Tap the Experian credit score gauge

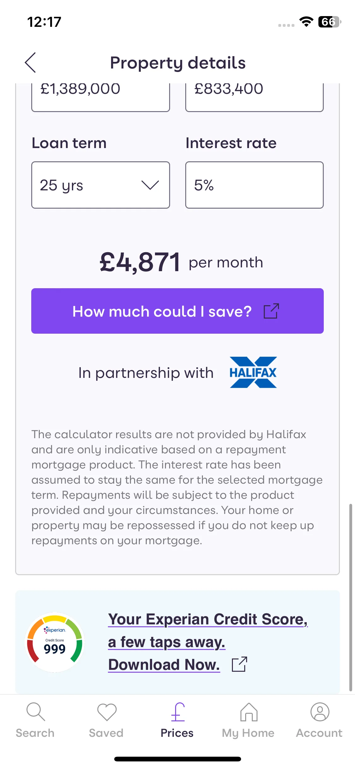55,642
